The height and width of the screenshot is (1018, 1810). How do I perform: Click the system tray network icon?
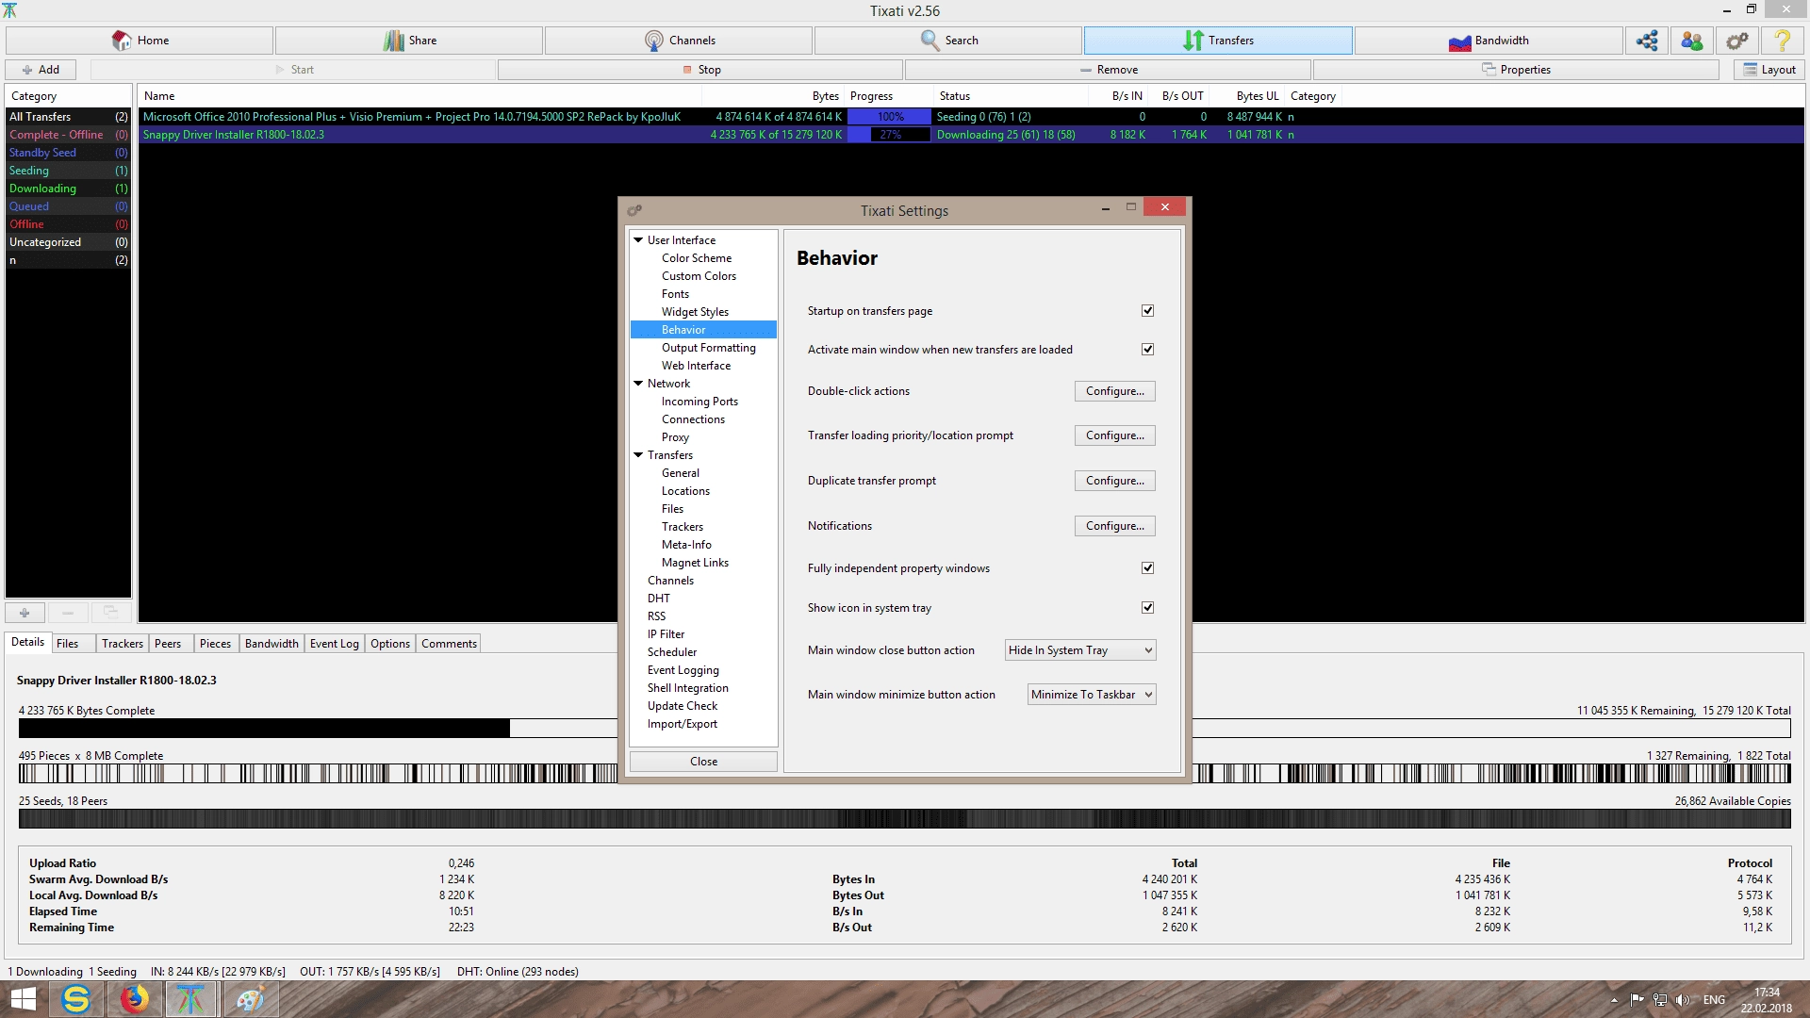point(1660,1000)
